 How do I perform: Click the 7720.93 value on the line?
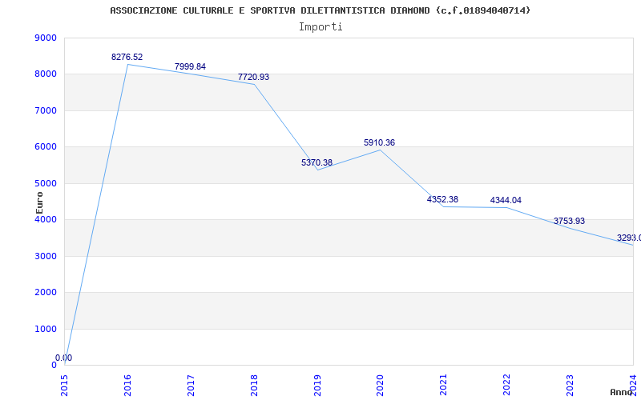[x=253, y=77]
